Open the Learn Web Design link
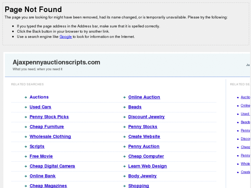Image resolution: width=251 pixels, height=188 pixels. click(x=147, y=166)
